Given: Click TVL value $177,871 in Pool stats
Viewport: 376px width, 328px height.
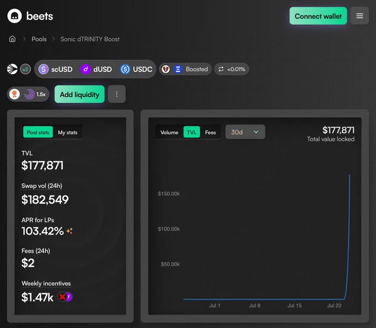Looking at the screenshot, I should tap(43, 165).
